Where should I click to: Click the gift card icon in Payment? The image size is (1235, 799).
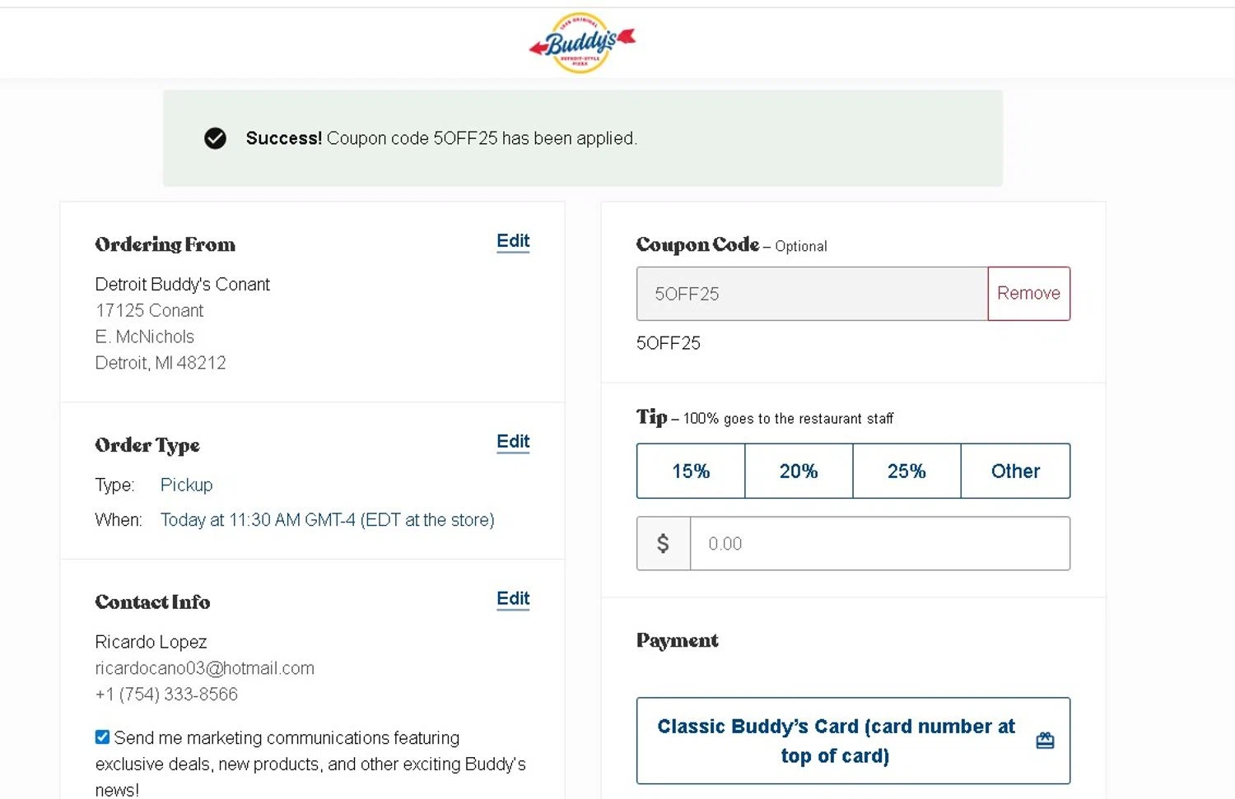point(1045,741)
